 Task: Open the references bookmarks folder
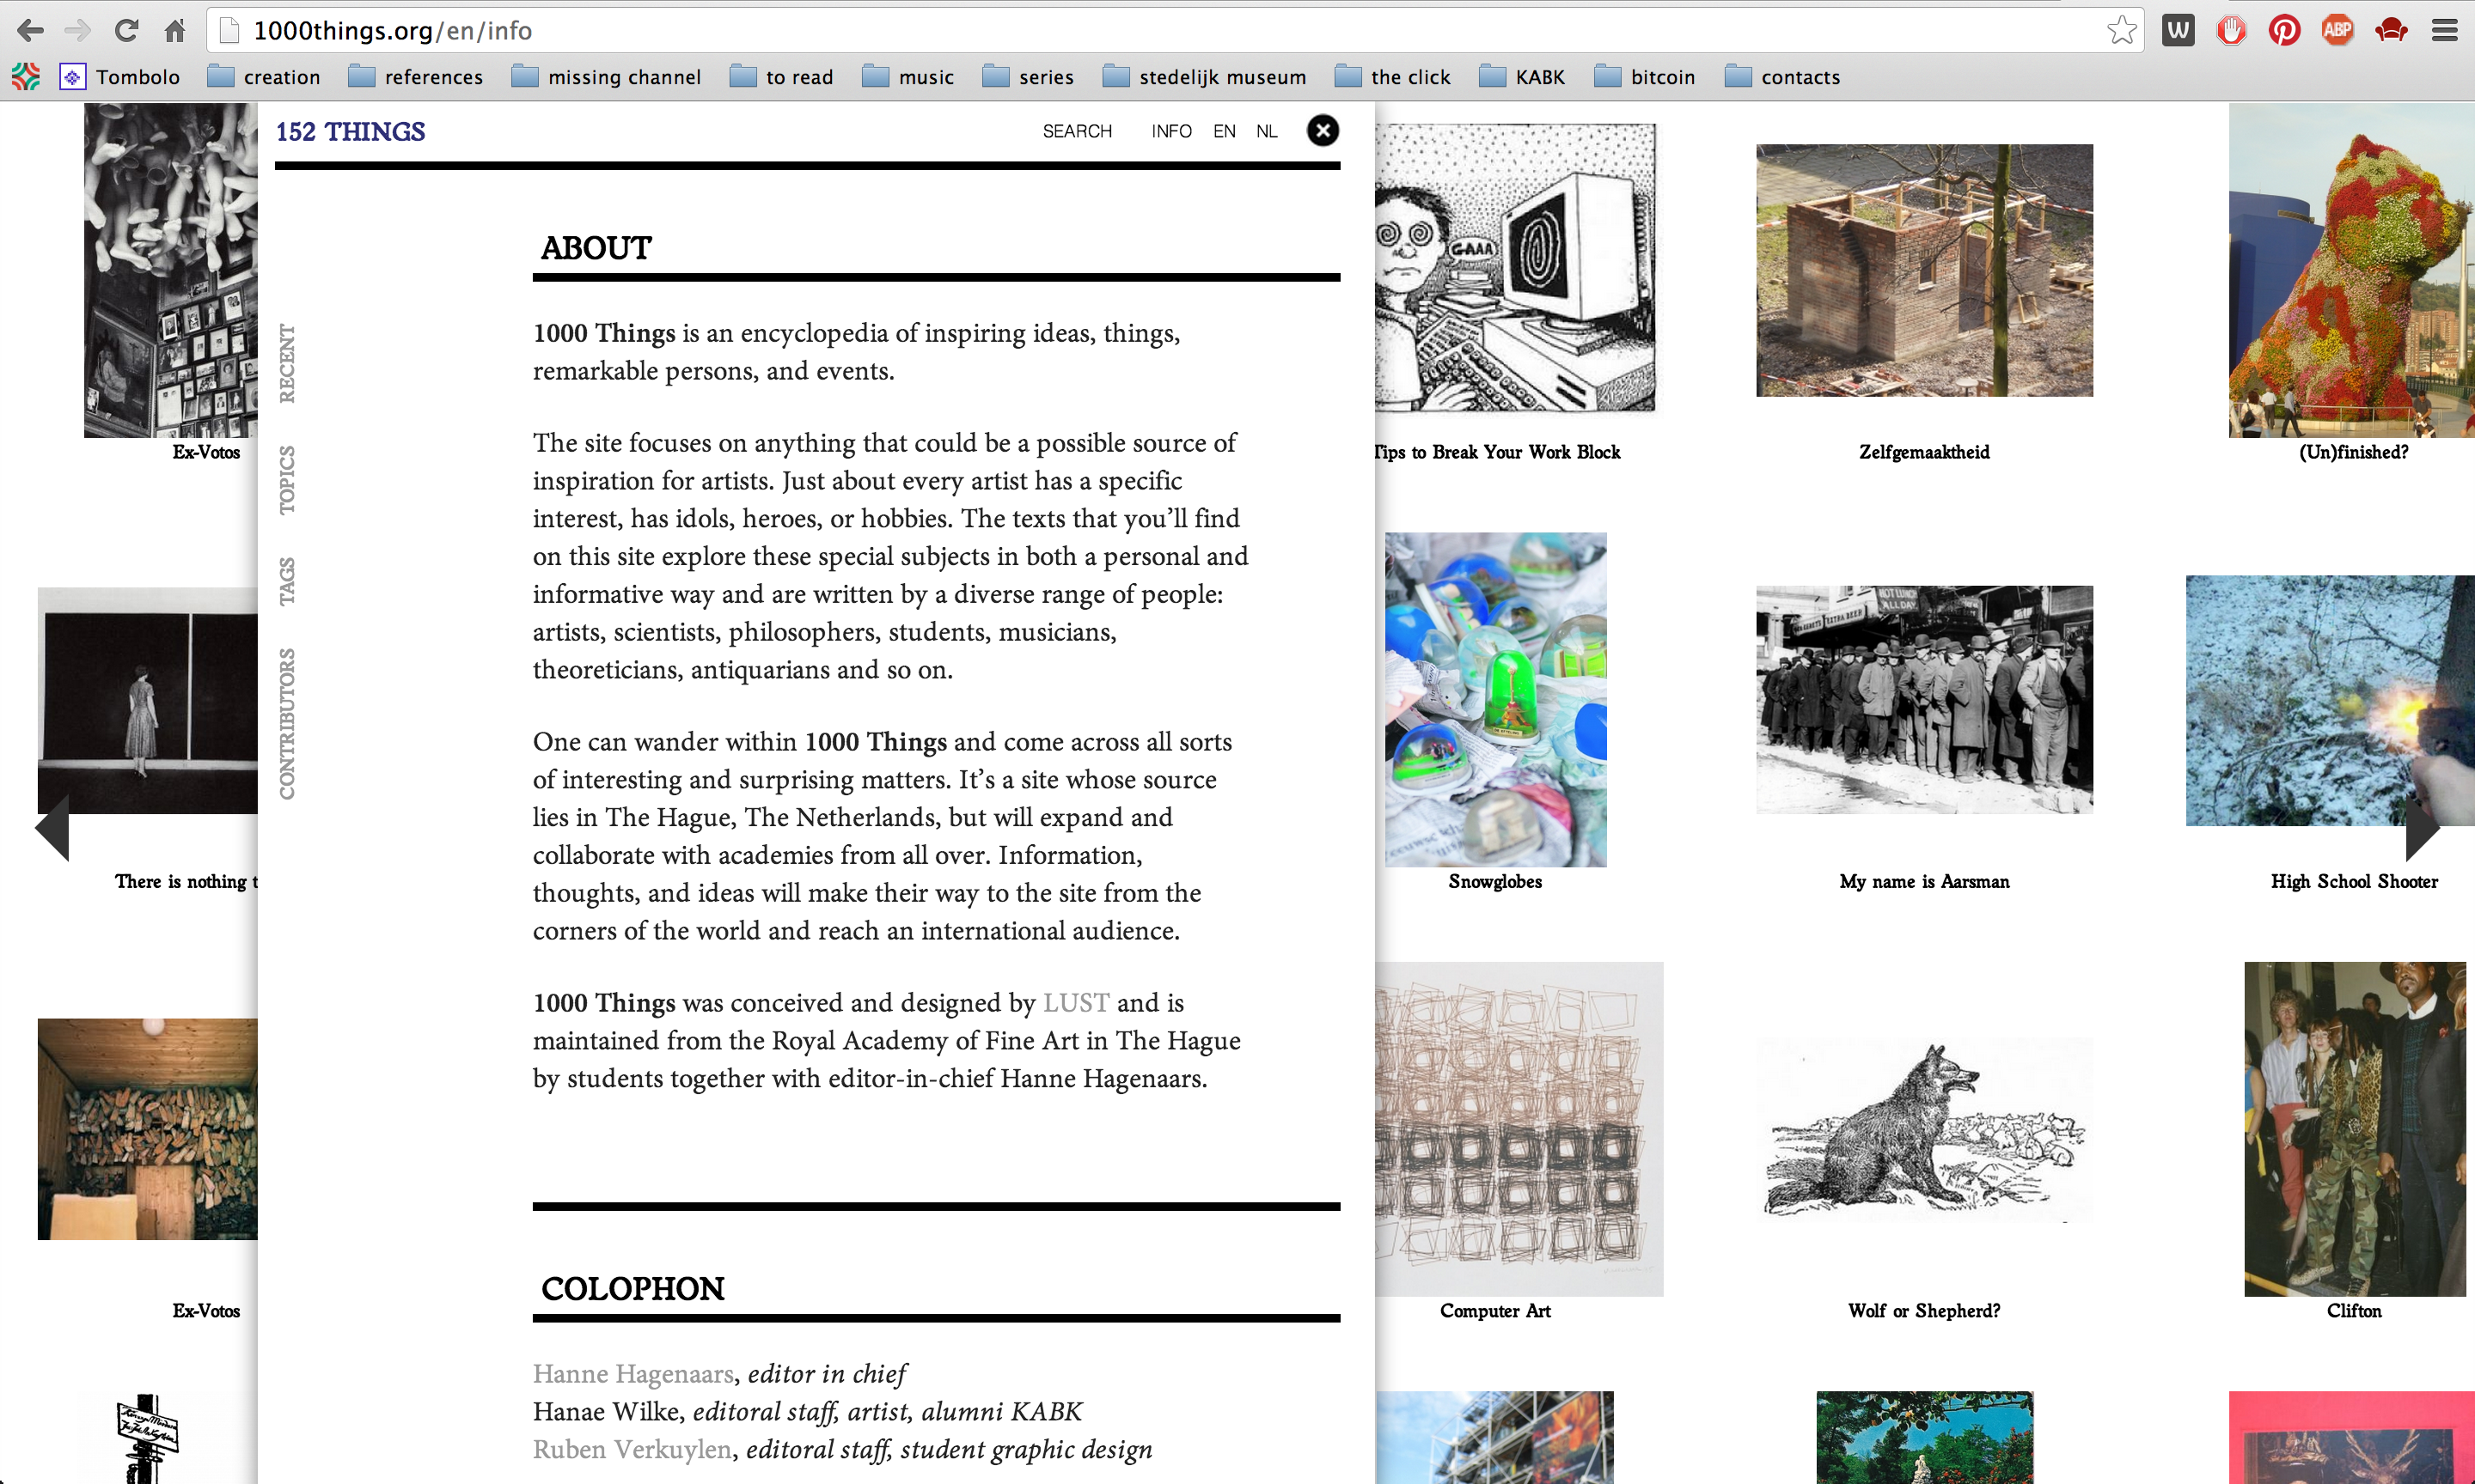(415, 77)
